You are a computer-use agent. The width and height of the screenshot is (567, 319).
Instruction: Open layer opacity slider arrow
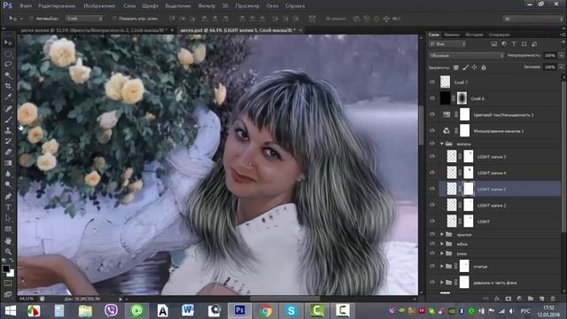561,55
